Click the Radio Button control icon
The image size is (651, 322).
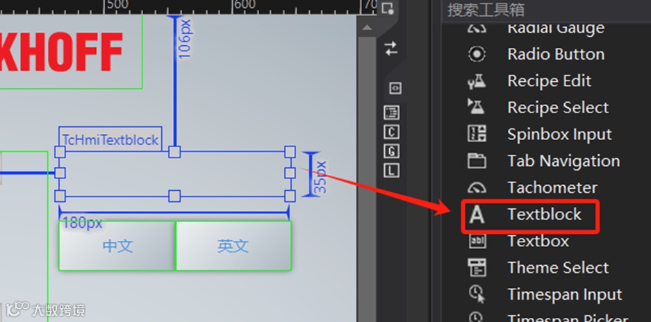[477, 54]
